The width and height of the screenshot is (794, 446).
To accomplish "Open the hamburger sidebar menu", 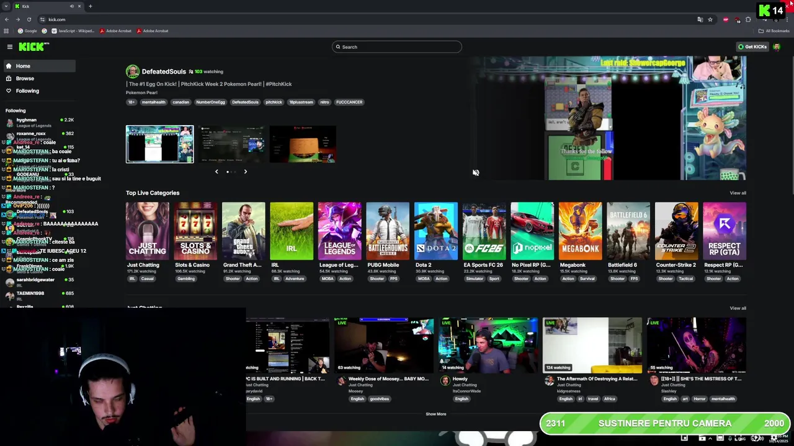I will tap(10, 46).
